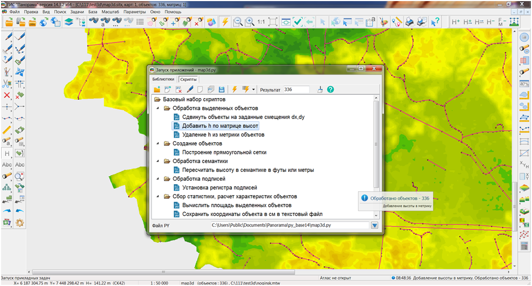Click the 'Результат' field showing 336

296,89
